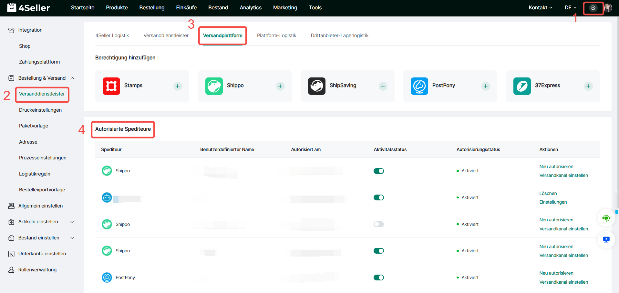This screenshot has width=619, height=293.
Task: Click the plus icon for 37Express
Action: 588,86
